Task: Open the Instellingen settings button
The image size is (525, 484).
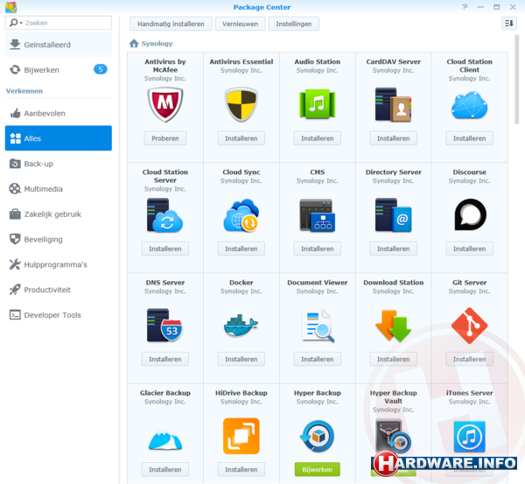Action: pos(294,24)
